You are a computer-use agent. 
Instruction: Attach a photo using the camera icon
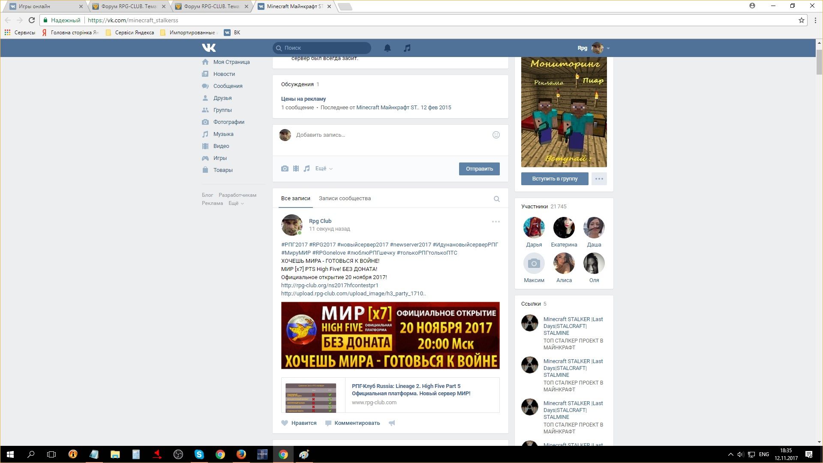(285, 168)
